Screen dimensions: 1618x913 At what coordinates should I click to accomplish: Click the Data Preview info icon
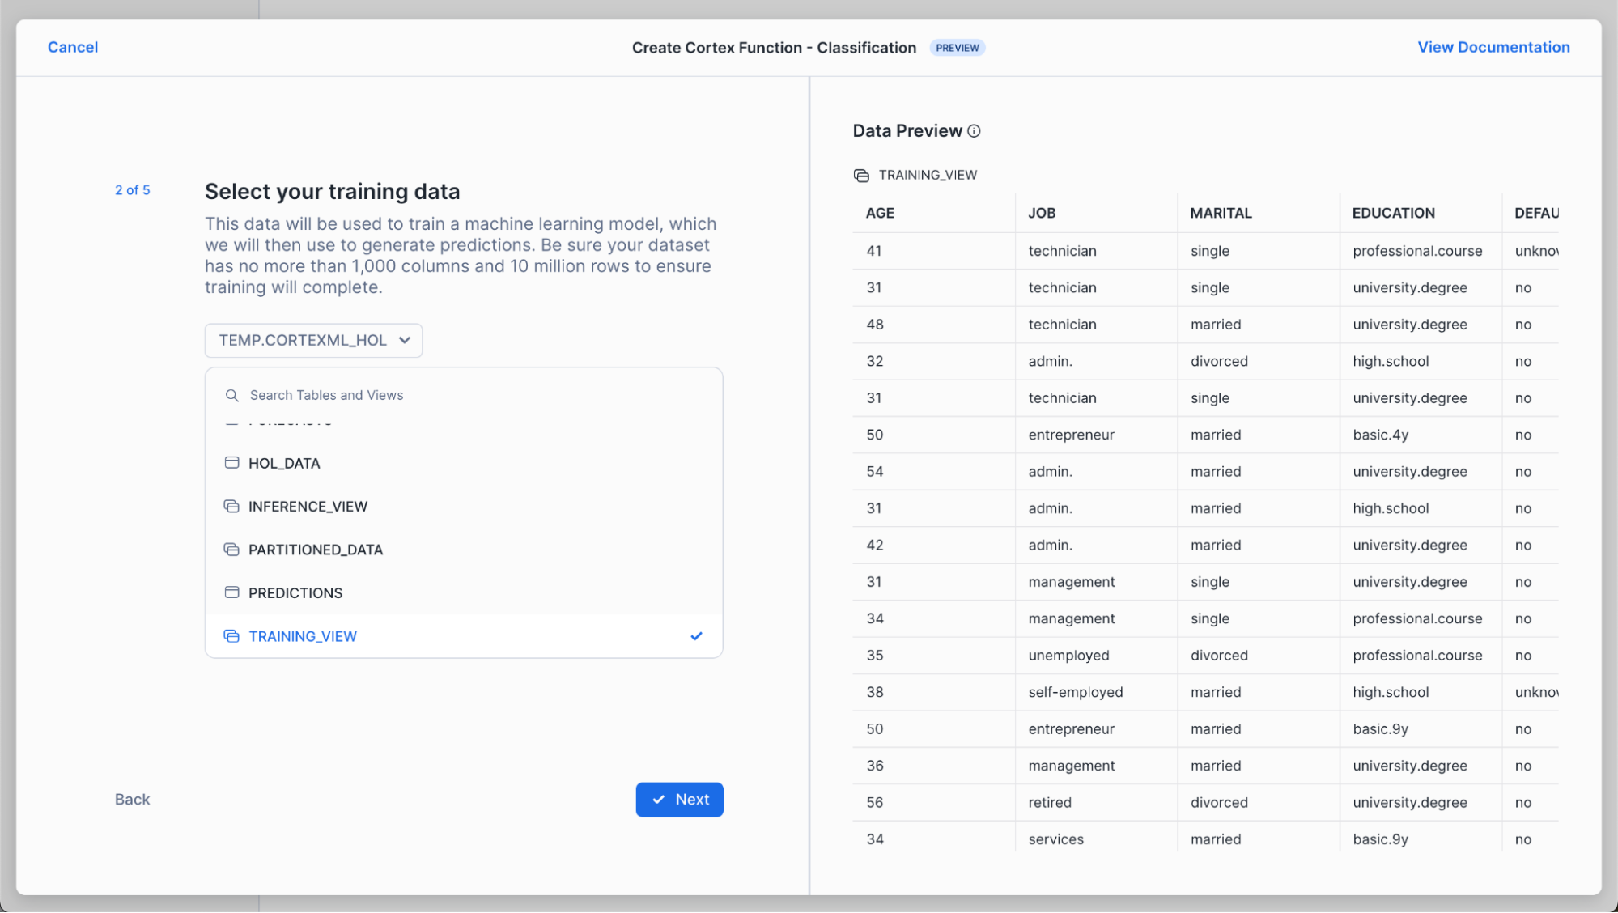coord(974,131)
